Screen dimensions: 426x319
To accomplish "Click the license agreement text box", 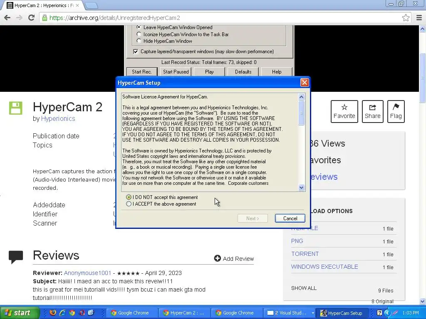I will [x=210, y=142].
